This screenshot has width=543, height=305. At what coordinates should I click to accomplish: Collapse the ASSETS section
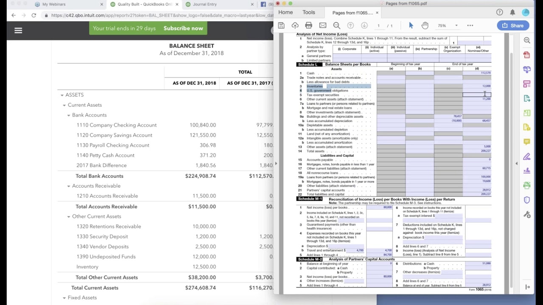(62, 95)
